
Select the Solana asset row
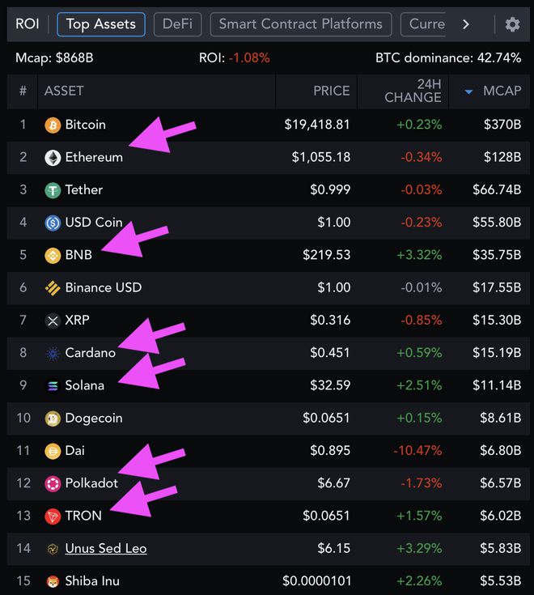[268, 385]
